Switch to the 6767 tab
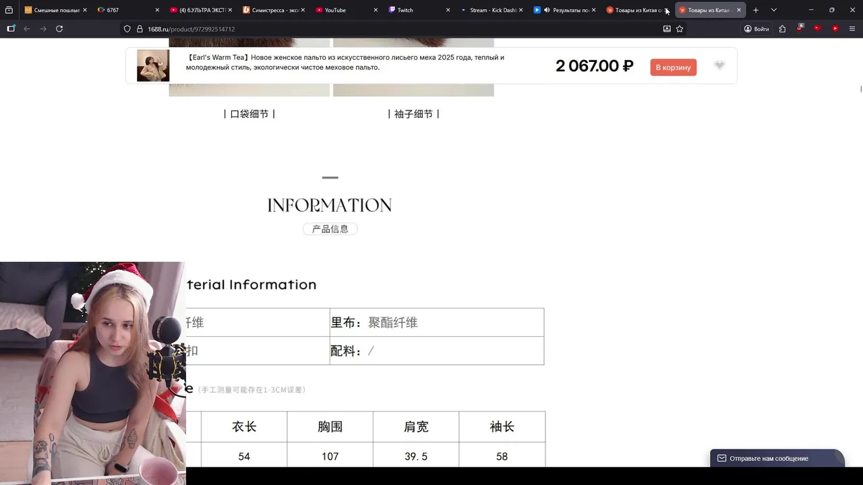This screenshot has height=485, width=863. pos(128,10)
